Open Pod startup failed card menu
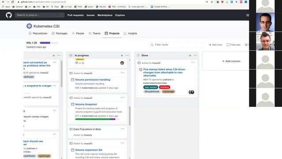Image resolution: width=282 pixels, height=159 pixels. [x=193, y=62]
